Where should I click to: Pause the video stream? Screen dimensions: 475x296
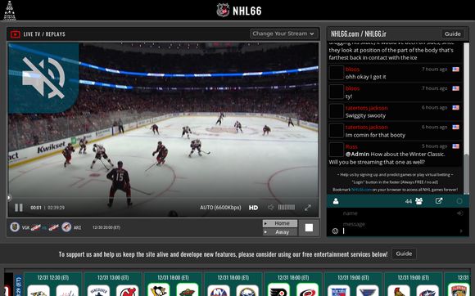click(x=19, y=208)
